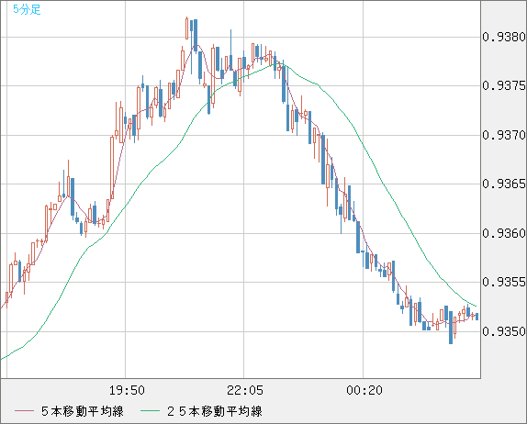Click the lowest blue candlestick below 0.9350
This screenshot has height=424, width=527.
[x=451, y=327]
